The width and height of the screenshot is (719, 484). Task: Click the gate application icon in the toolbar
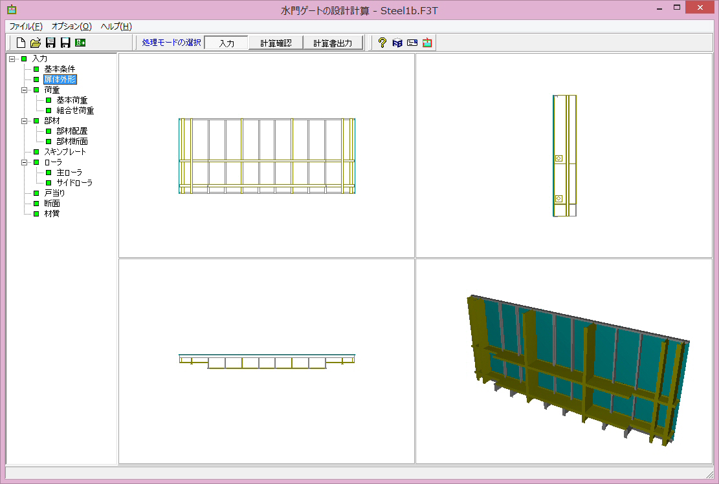tap(427, 43)
